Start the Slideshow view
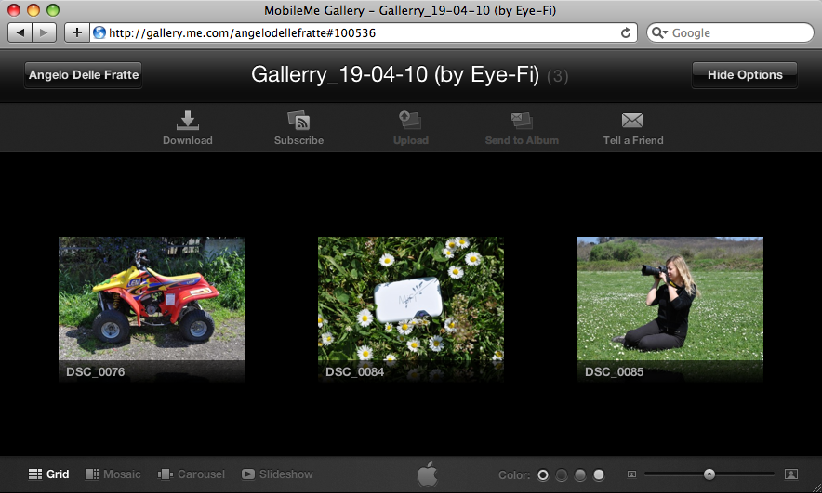Screen dimensions: 822x493 [x=277, y=474]
